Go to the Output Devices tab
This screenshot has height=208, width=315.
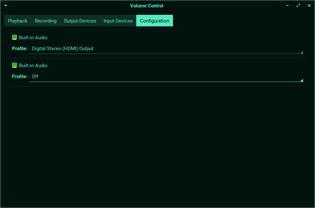tap(80, 21)
